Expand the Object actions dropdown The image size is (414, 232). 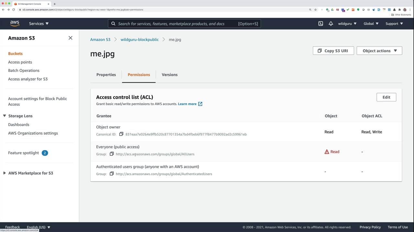379,51
